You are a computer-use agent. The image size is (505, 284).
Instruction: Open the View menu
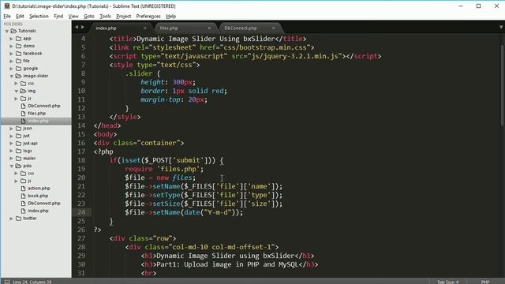(x=73, y=16)
